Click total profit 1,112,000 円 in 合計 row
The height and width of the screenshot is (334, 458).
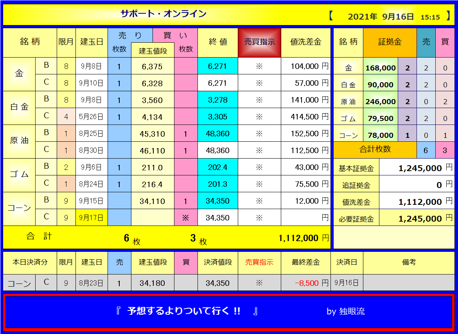[304, 238]
